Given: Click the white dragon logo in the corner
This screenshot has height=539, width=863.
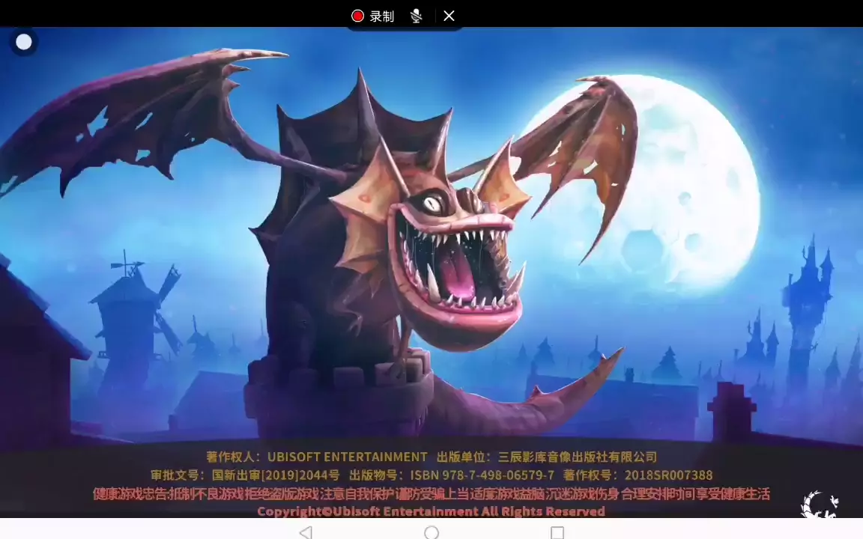Looking at the screenshot, I should pos(820,504).
